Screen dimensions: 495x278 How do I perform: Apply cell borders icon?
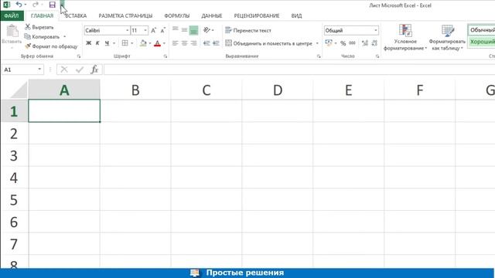pyautogui.click(x=125, y=43)
